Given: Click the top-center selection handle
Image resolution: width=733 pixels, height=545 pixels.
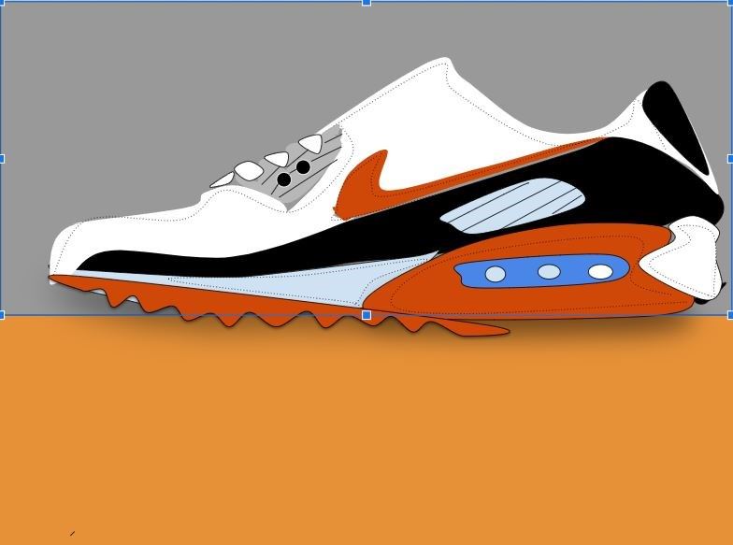Looking at the screenshot, I should coord(366,3).
